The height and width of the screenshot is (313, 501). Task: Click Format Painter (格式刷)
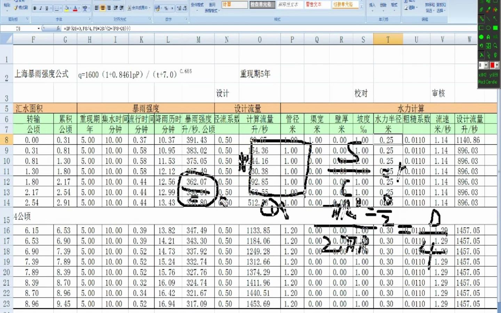coord(21,7)
